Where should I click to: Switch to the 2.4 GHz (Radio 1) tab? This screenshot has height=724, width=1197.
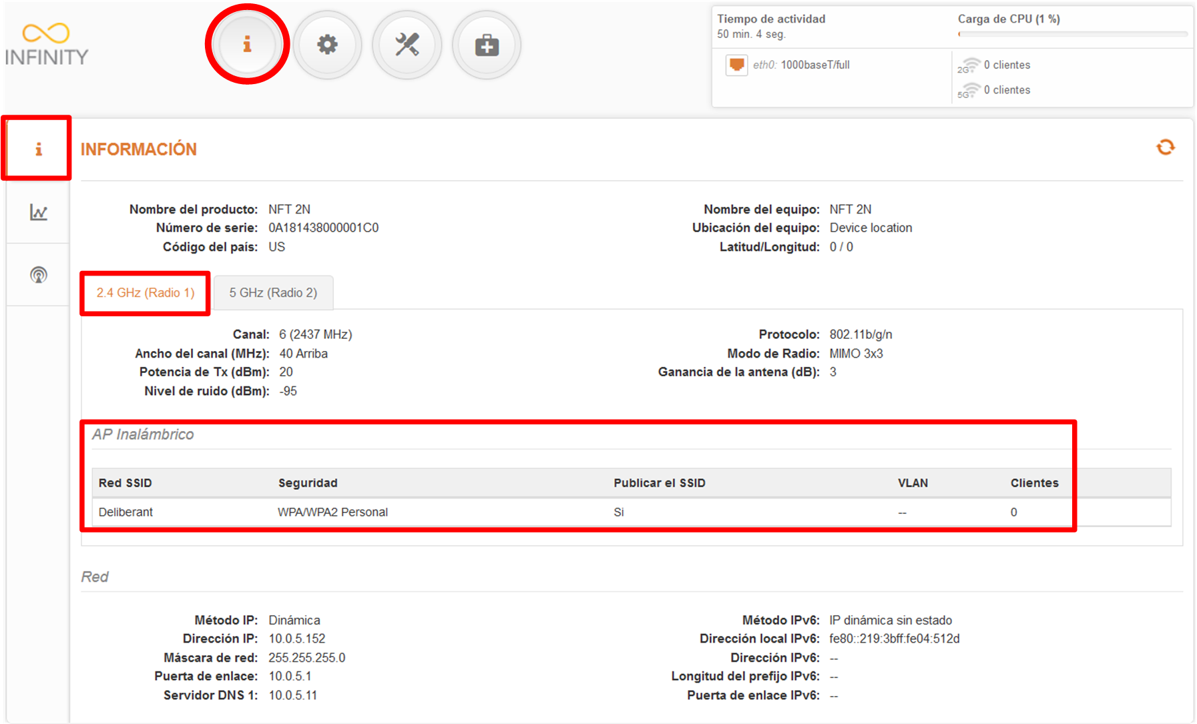(146, 292)
